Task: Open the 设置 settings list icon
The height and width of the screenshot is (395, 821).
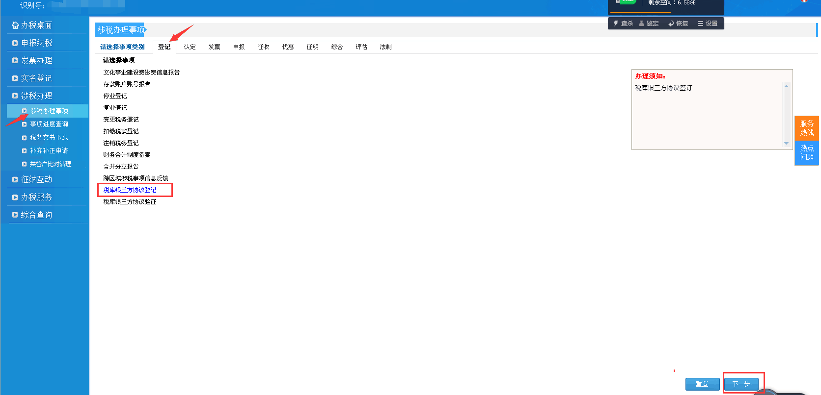Action: point(700,24)
